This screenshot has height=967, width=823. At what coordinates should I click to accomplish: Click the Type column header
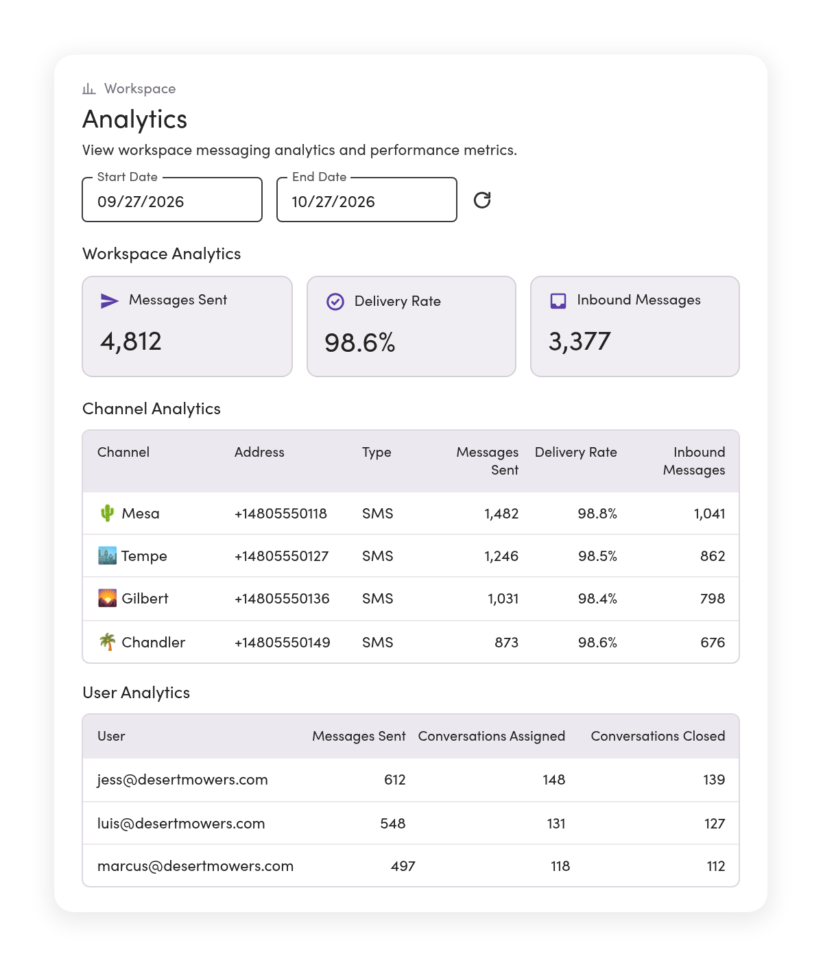(x=377, y=453)
